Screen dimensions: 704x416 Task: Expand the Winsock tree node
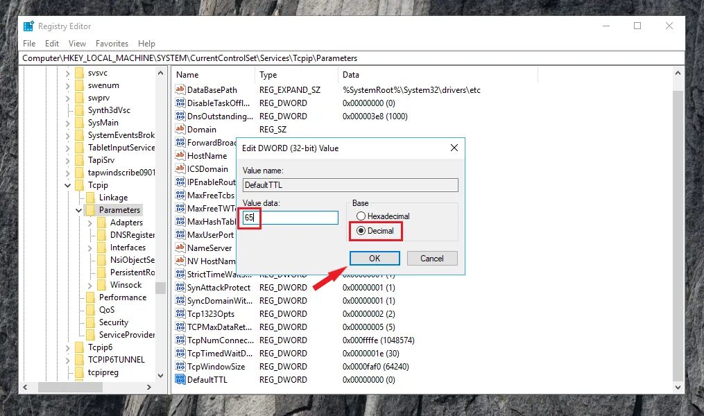click(x=89, y=286)
